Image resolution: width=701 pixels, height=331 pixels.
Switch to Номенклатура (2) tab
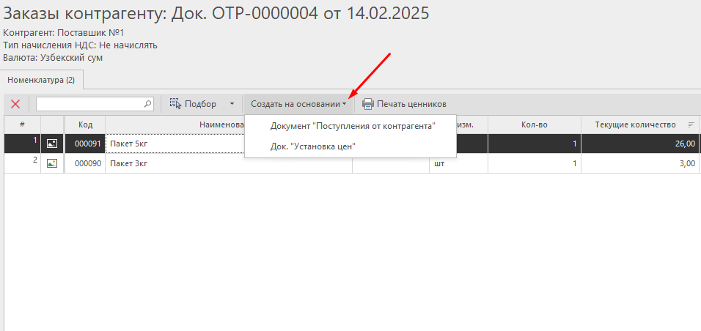coord(41,79)
